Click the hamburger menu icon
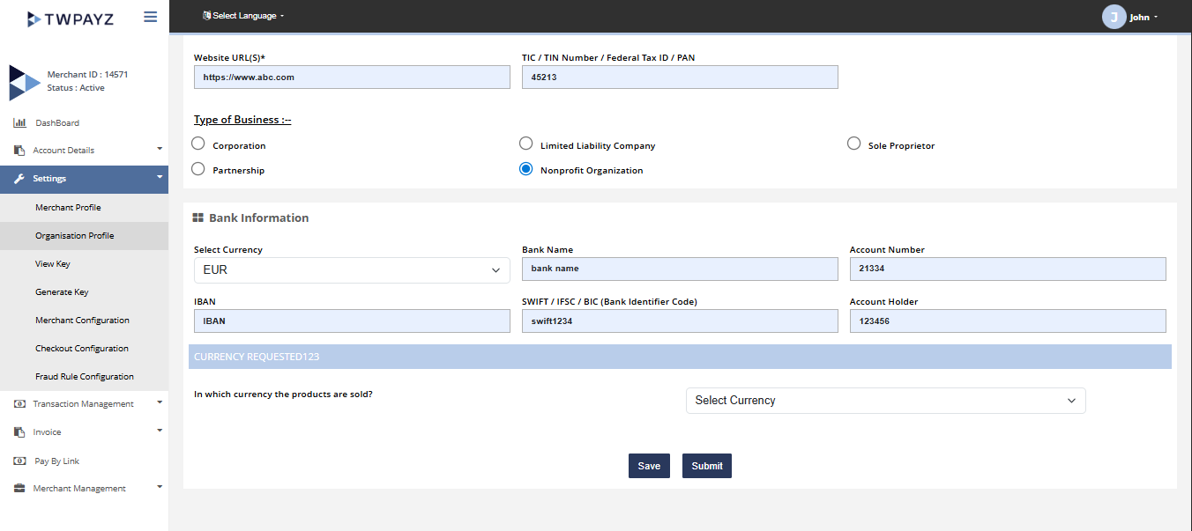Viewport: 1192px width, 531px height. [150, 17]
